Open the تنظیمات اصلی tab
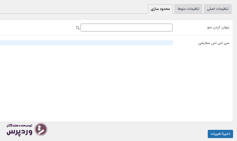 (218, 9)
